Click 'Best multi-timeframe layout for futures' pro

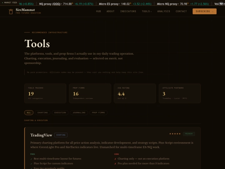[x=57, y=159]
